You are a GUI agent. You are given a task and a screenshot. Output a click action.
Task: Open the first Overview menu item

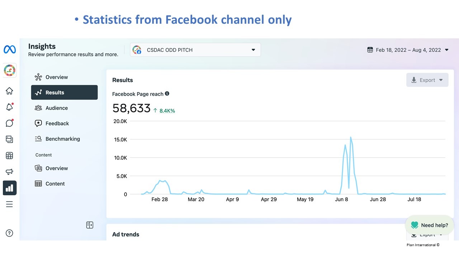pos(64,77)
